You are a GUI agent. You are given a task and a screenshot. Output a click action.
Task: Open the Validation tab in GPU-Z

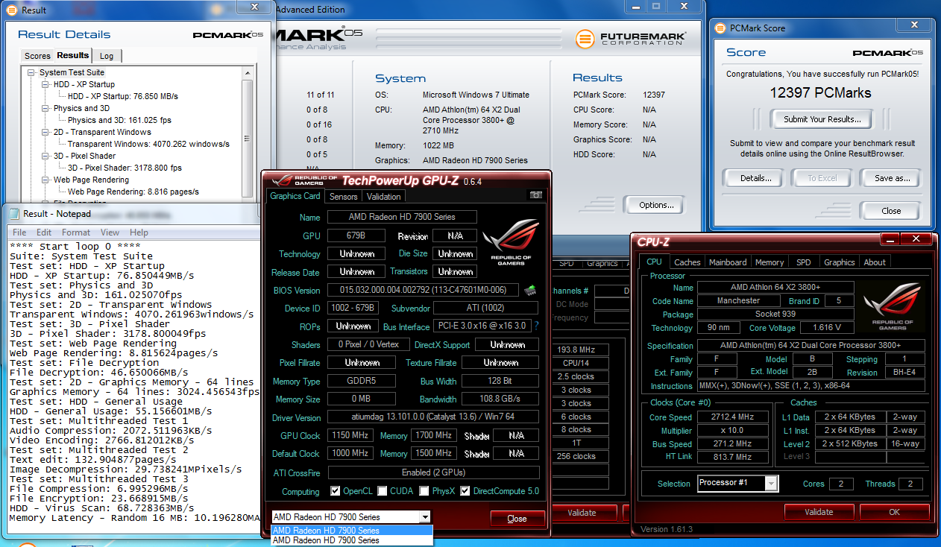point(384,197)
